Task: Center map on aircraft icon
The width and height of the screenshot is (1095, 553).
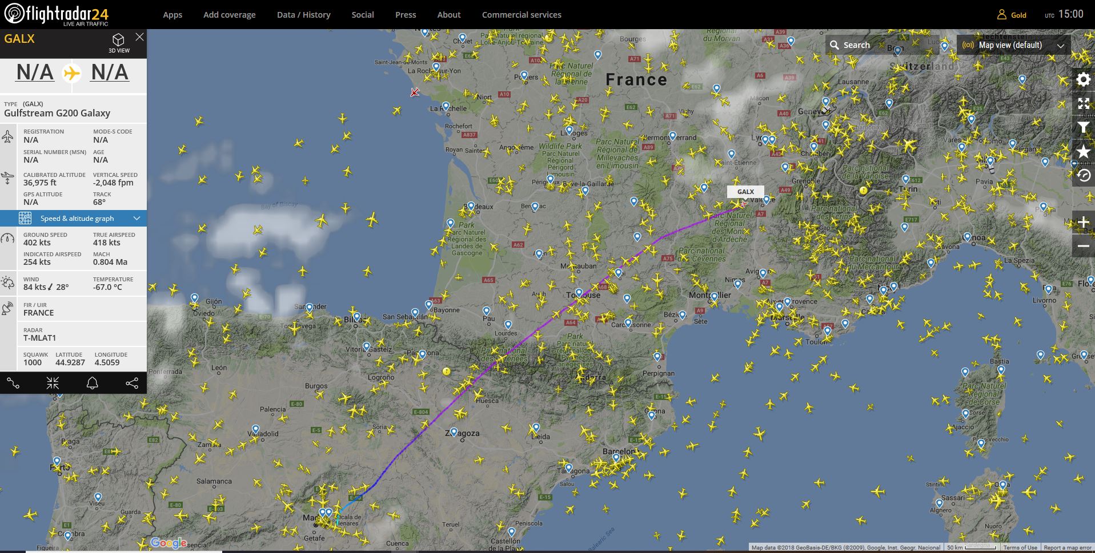Action: pyautogui.click(x=53, y=383)
